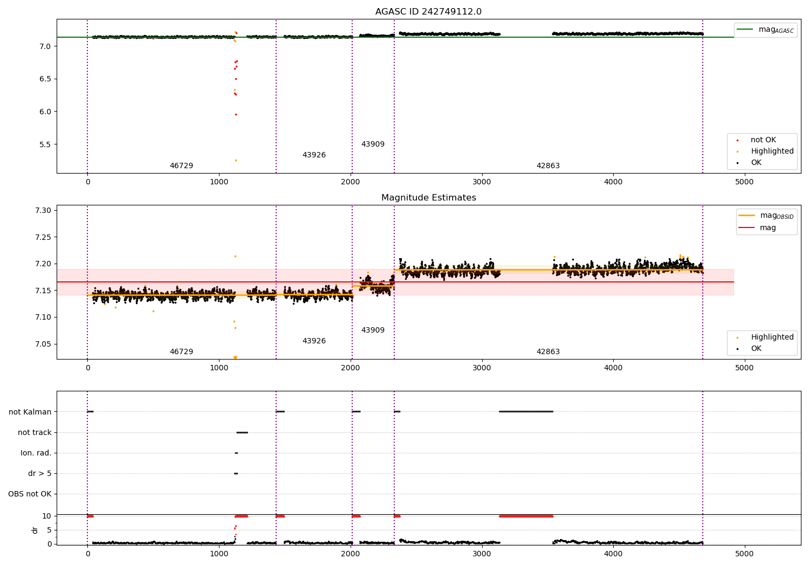Click the red dot marker beside 'not OK'
This screenshot has width=809, height=566.
tap(737, 140)
